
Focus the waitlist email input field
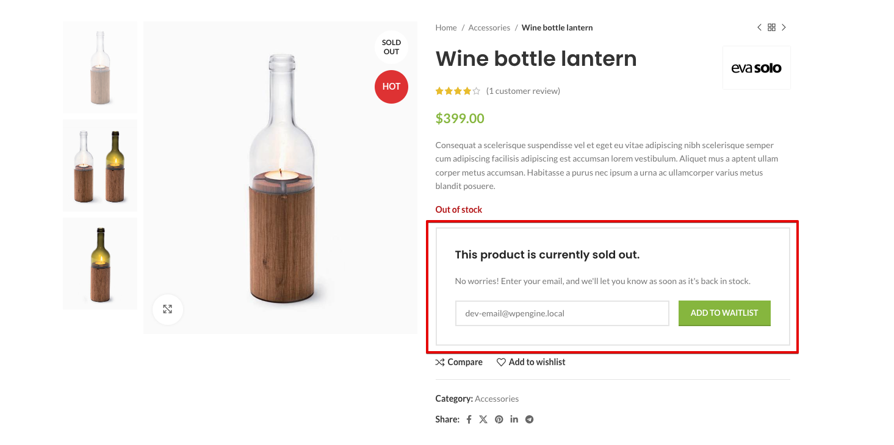[562, 313]
